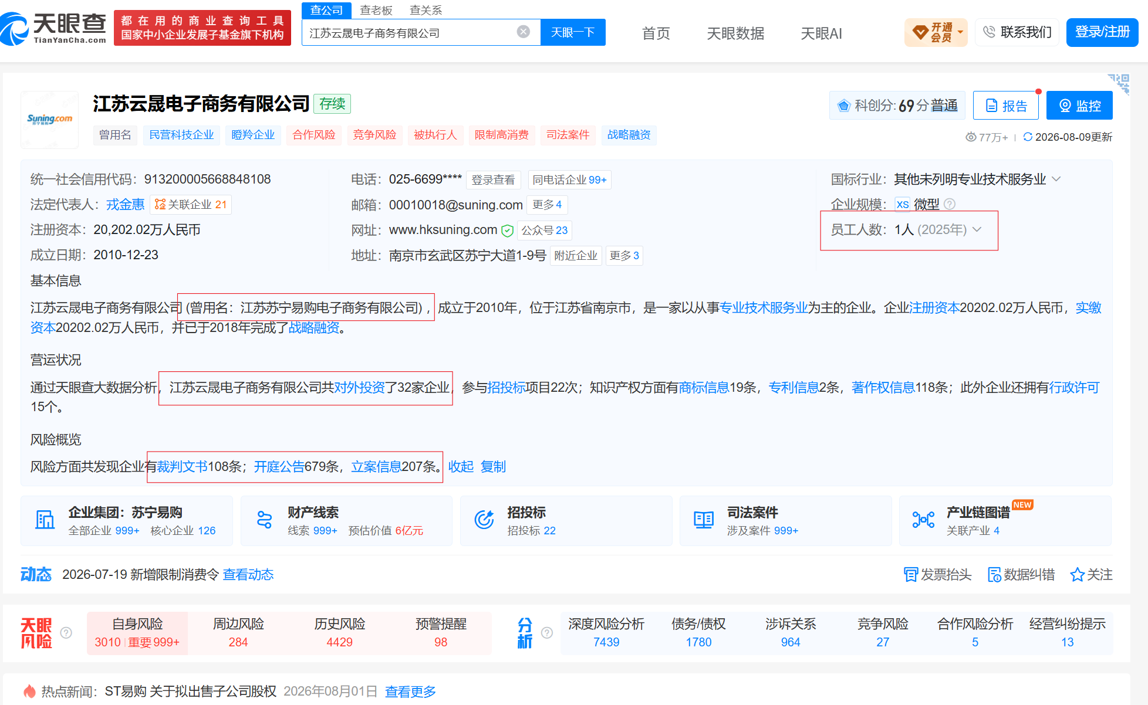Click the 曾用名 tag
The height and width of the screenshot is (705, 1148).
(x=115, y=135)
